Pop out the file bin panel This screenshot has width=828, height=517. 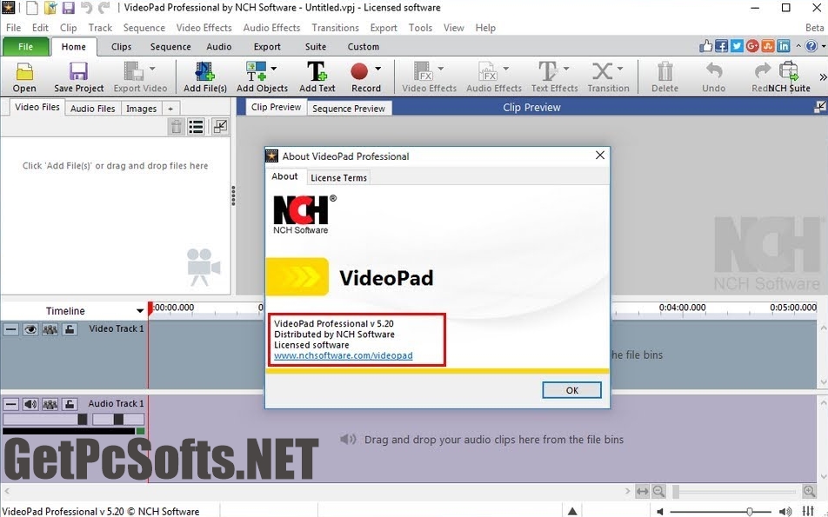pos(220,127)
